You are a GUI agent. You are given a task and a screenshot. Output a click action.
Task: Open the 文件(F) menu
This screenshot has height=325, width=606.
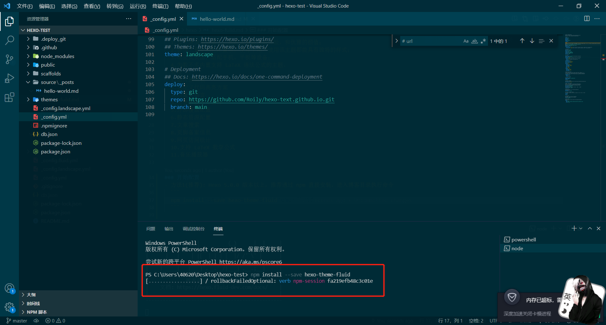(25, 6)
